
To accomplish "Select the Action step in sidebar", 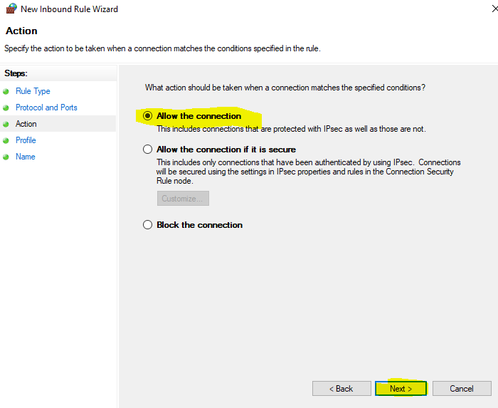I will (x=26, y=124).
